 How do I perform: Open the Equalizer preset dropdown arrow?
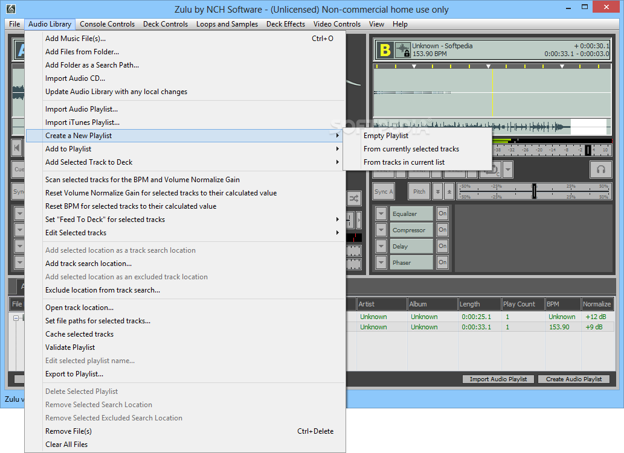pyautogui.click(x=381, y=214)
